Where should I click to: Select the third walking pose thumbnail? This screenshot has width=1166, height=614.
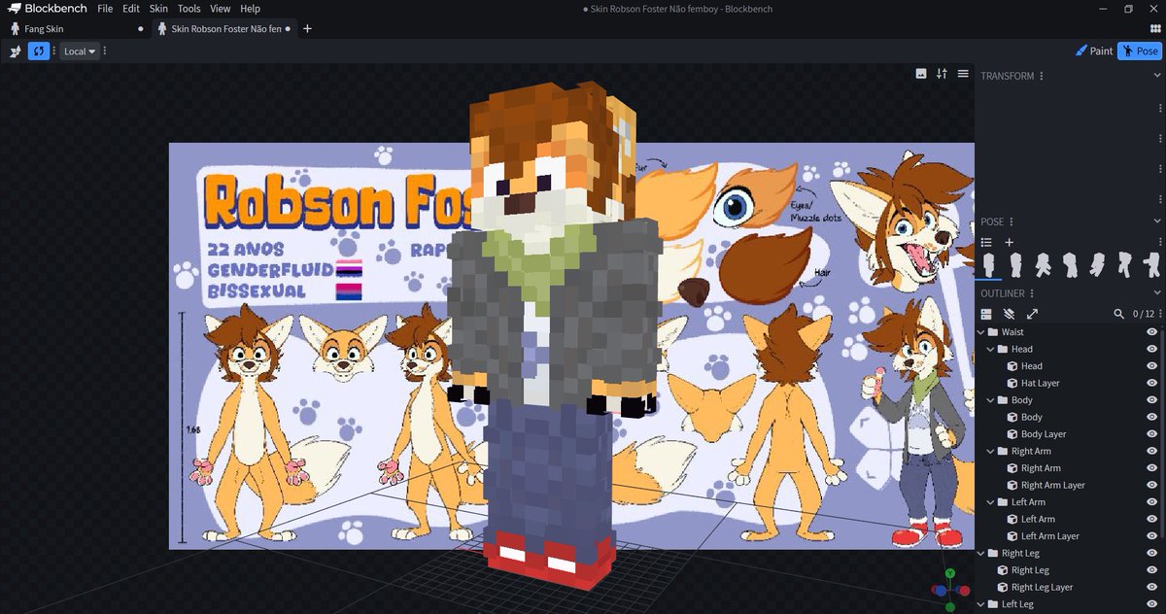click(1043, 265)
